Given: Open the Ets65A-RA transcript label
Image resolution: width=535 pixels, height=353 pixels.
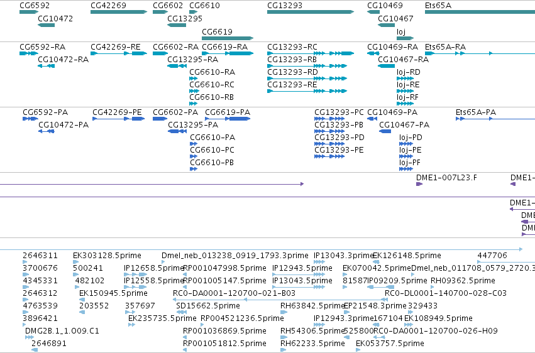Looking at the screenshot, I should pos(445,46).
